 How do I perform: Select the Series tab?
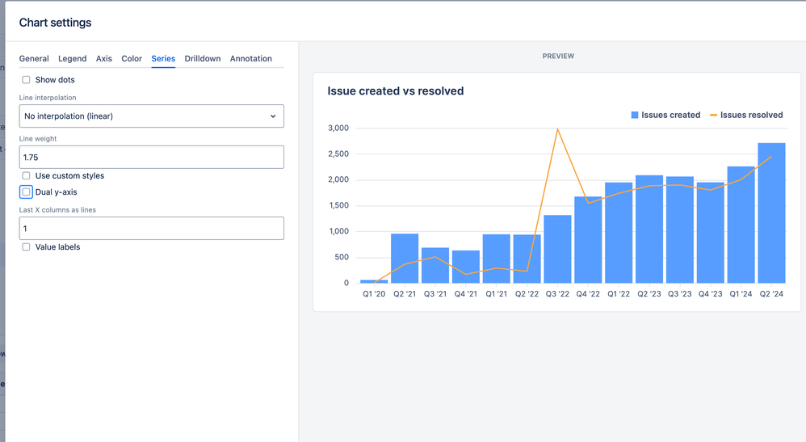[163, 59]
